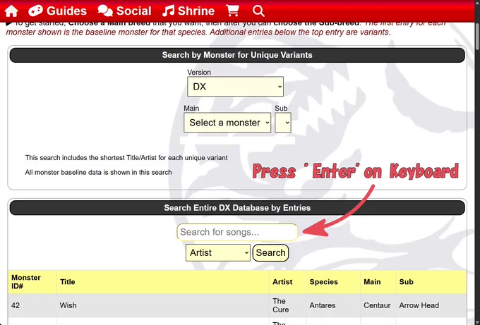Viewport: 480px width, 325px height.
Task: Select the 'Arrow Head' sub cell
Action: [431, 305]
